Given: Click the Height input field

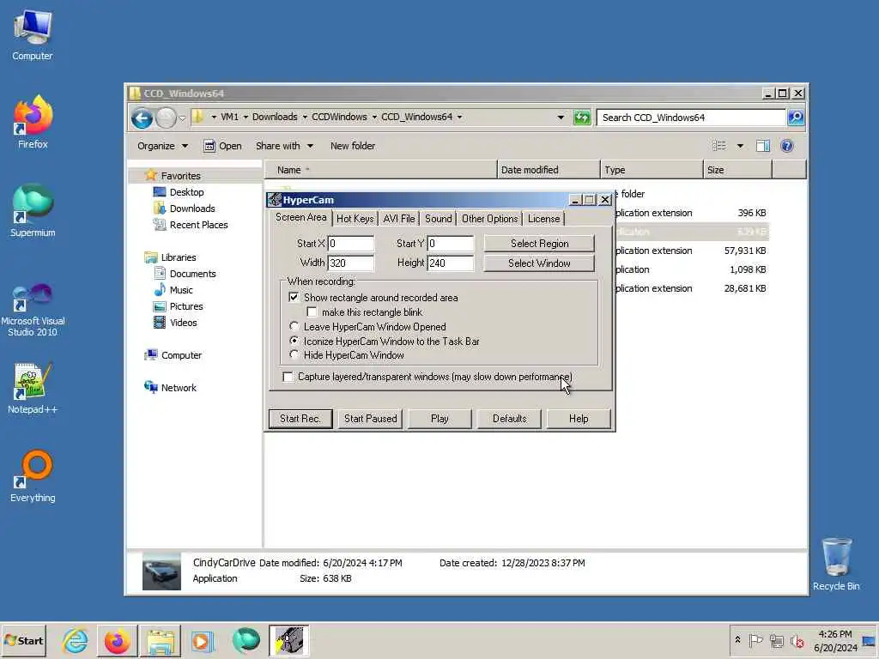Looking at the screenshot, I should click(x=450, y=263).
